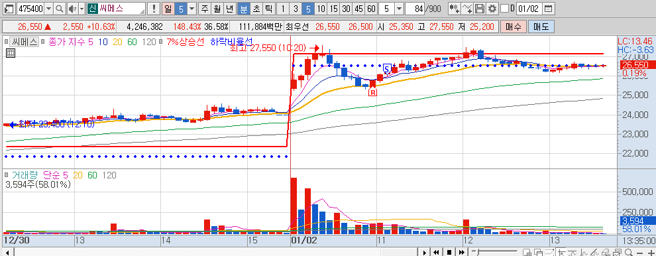Select the 1 minute interval
The image size is (656, 256).
pos(283,9)
